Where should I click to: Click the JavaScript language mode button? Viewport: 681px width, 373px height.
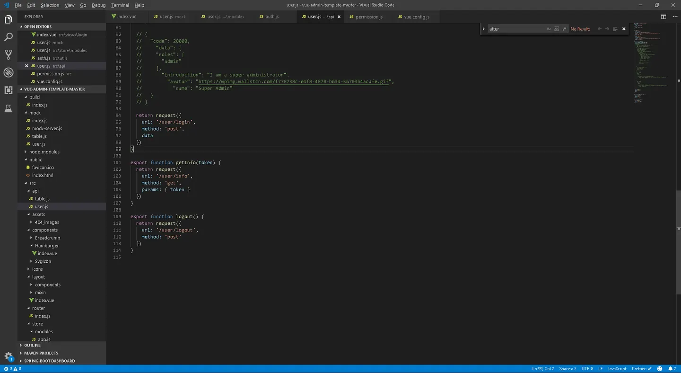click(x=617, y=369)
